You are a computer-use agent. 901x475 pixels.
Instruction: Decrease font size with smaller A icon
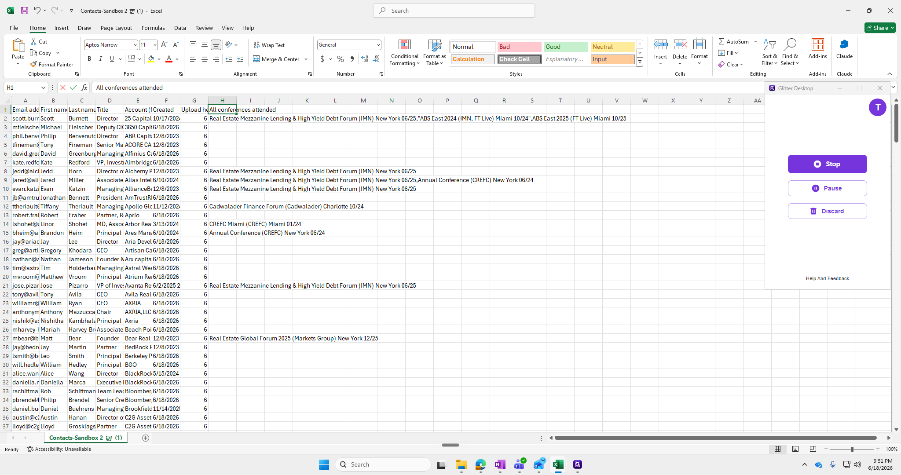coord(176,45)
